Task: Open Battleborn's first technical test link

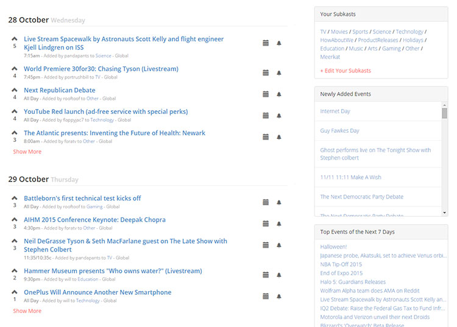Action: coord(82,199)
